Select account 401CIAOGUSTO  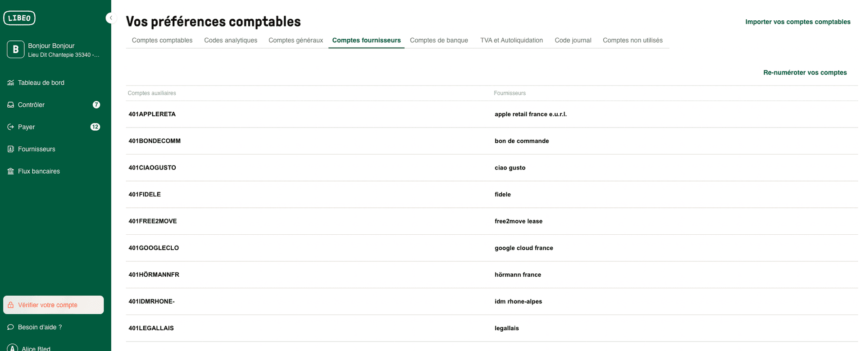coord(152,168)
